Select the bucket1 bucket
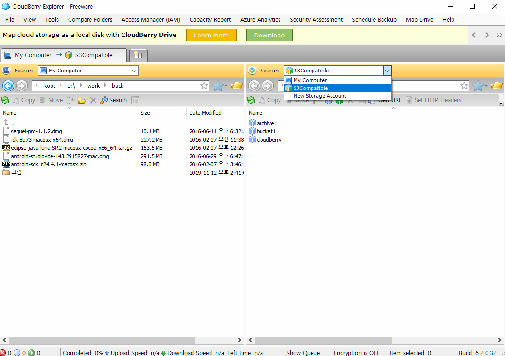This screenshot has width=505, height=356. pyautogui.click(x=262, y=131)
